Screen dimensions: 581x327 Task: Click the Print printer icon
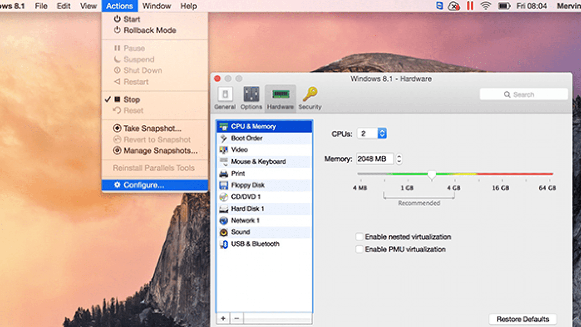(x=224, y=173)
